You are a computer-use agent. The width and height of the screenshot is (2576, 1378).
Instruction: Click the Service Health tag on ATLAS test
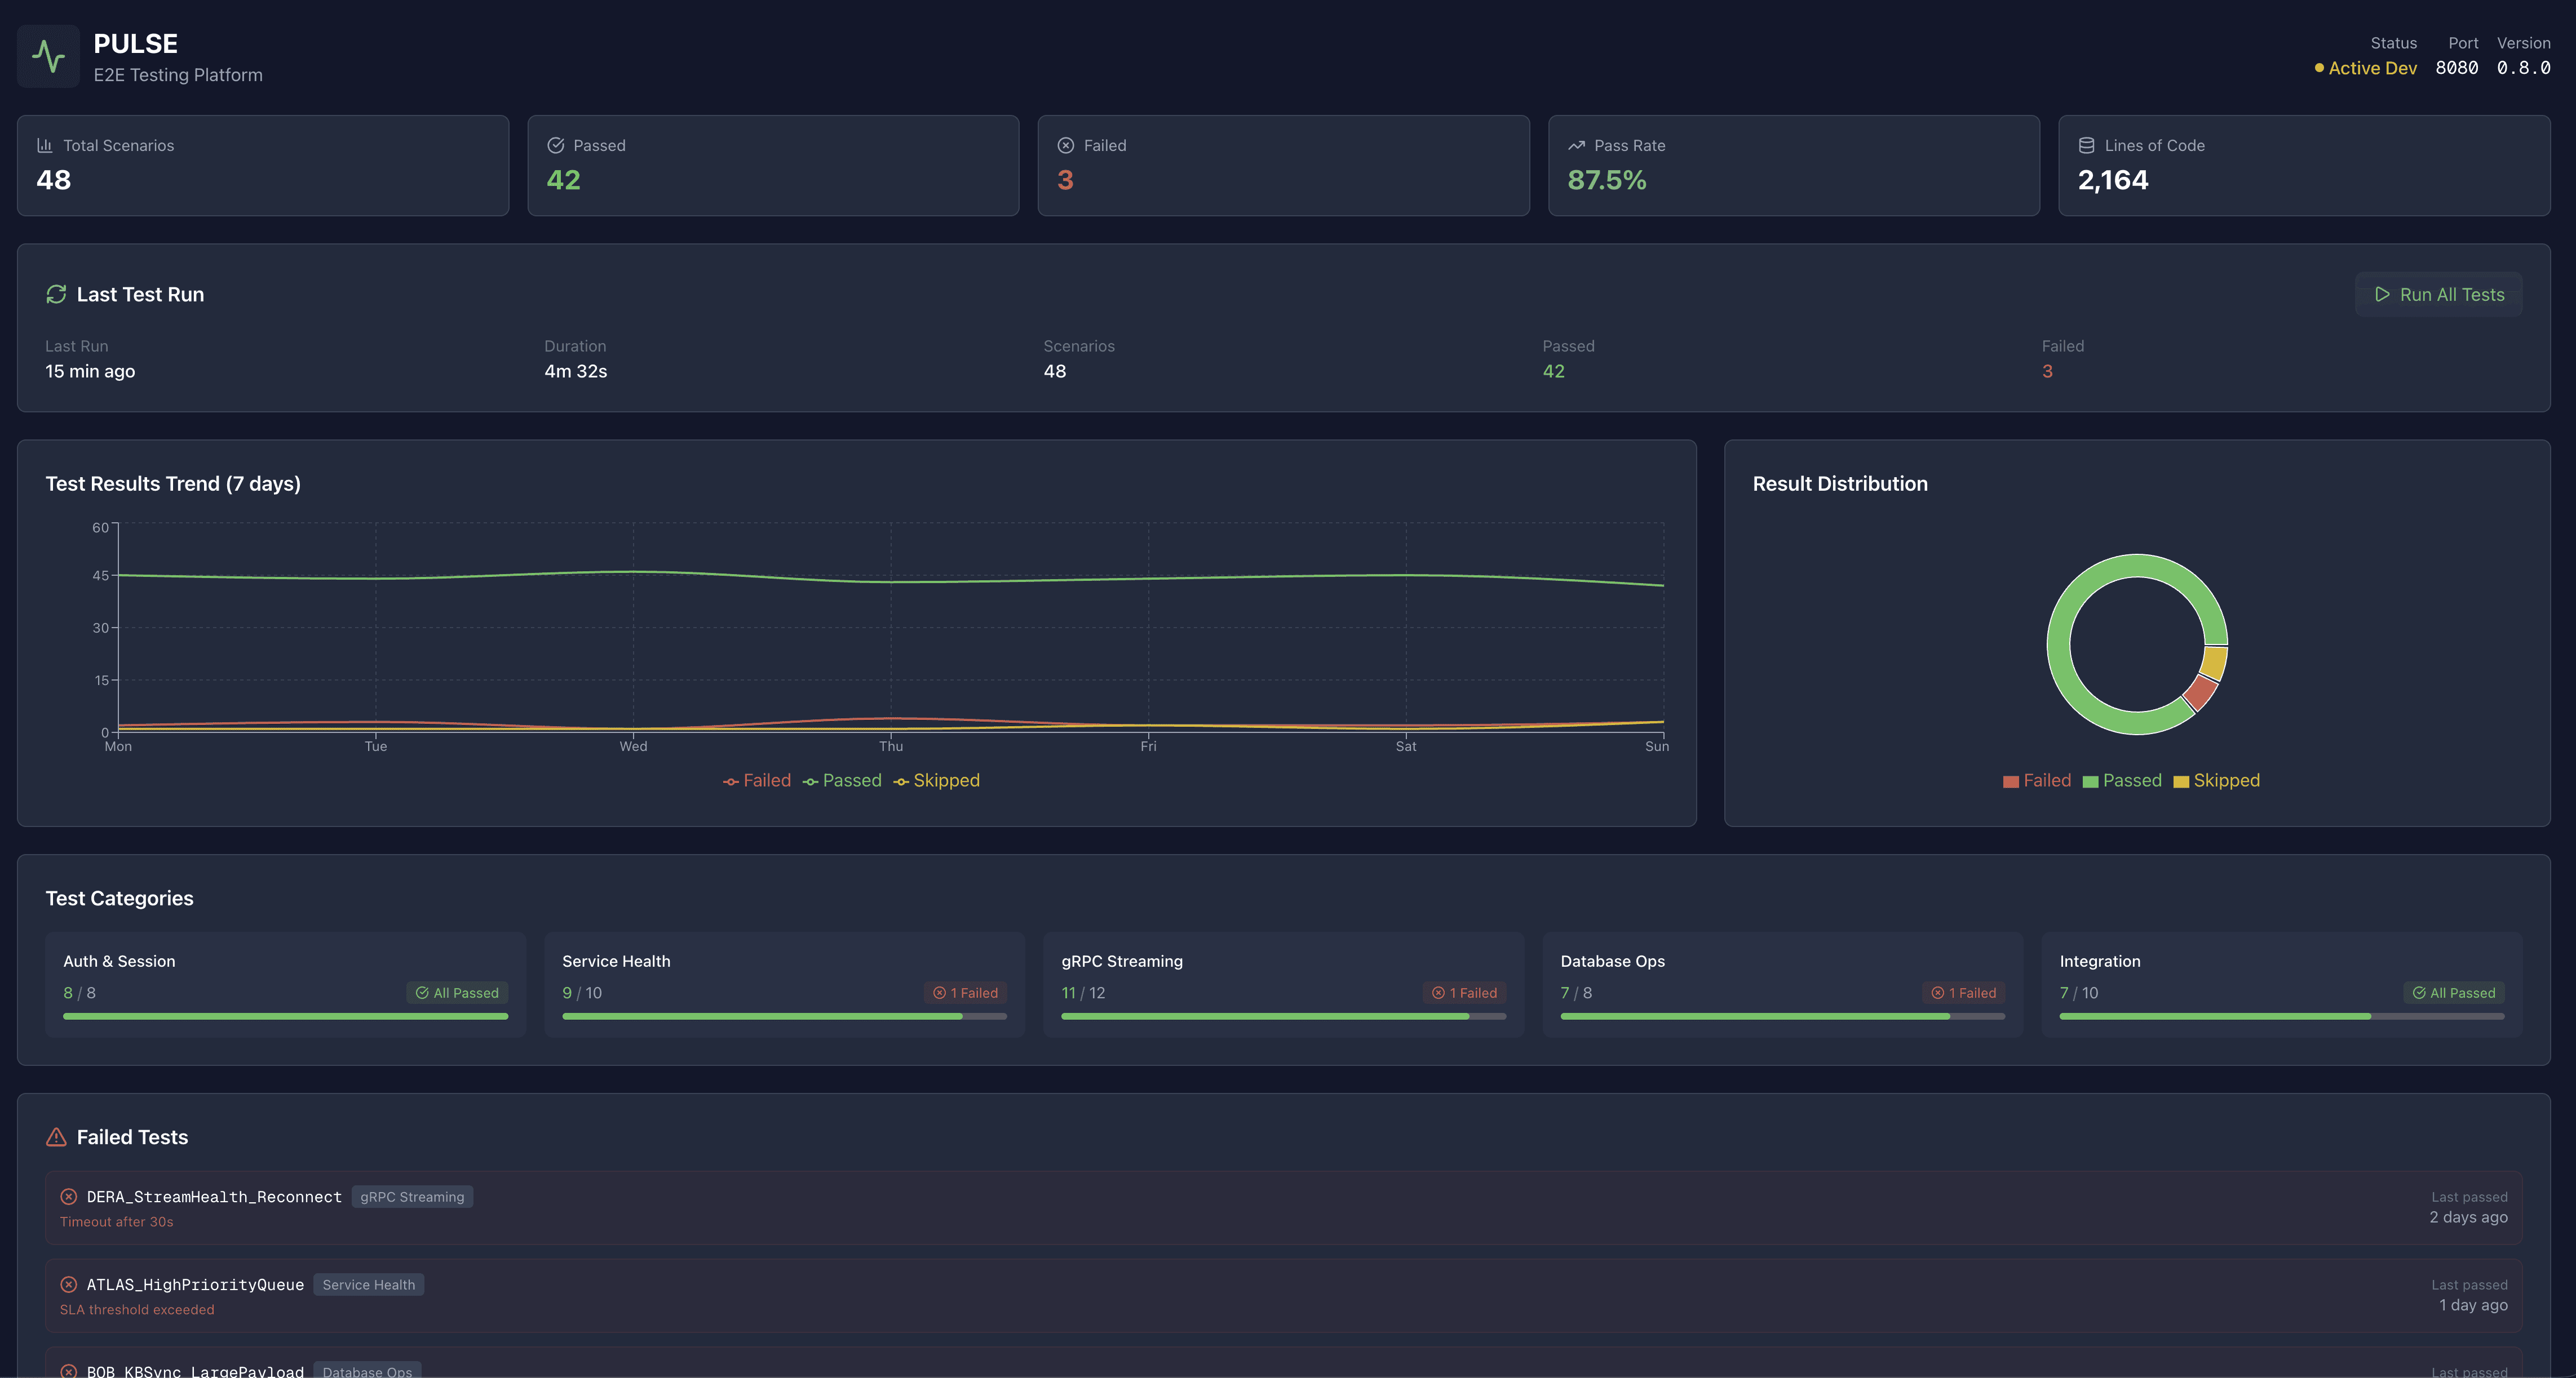368,1285
